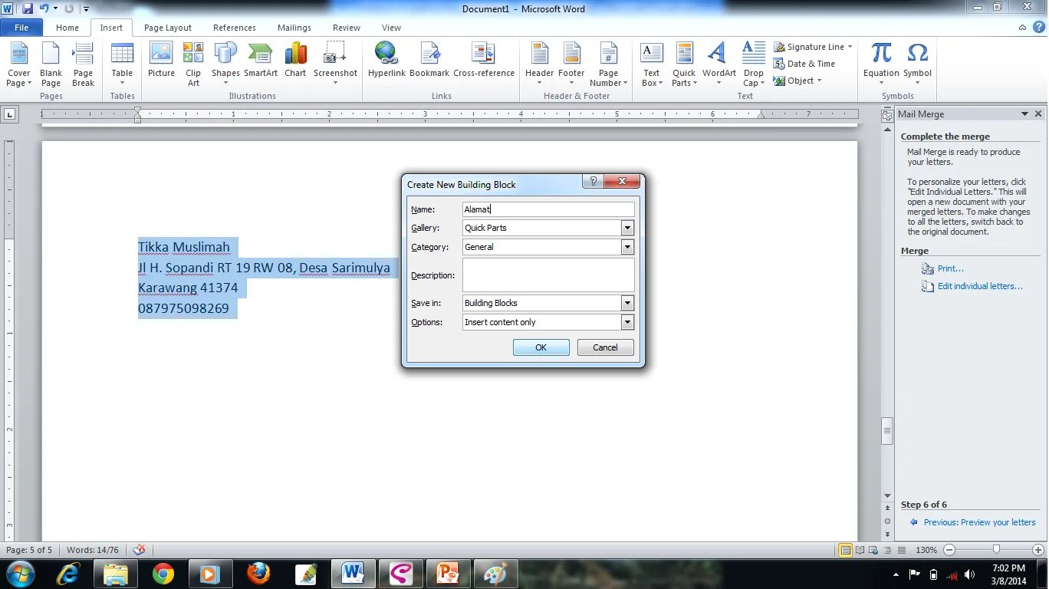Expand the Gallery dropdown

point(627,228)
